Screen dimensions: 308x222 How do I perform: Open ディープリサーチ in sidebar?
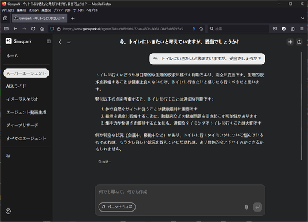tap(22, 125)
